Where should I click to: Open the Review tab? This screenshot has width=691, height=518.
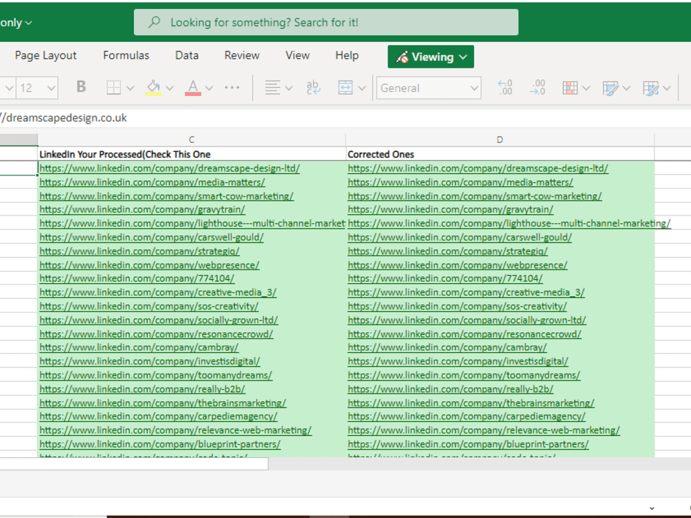pos(242,55)
